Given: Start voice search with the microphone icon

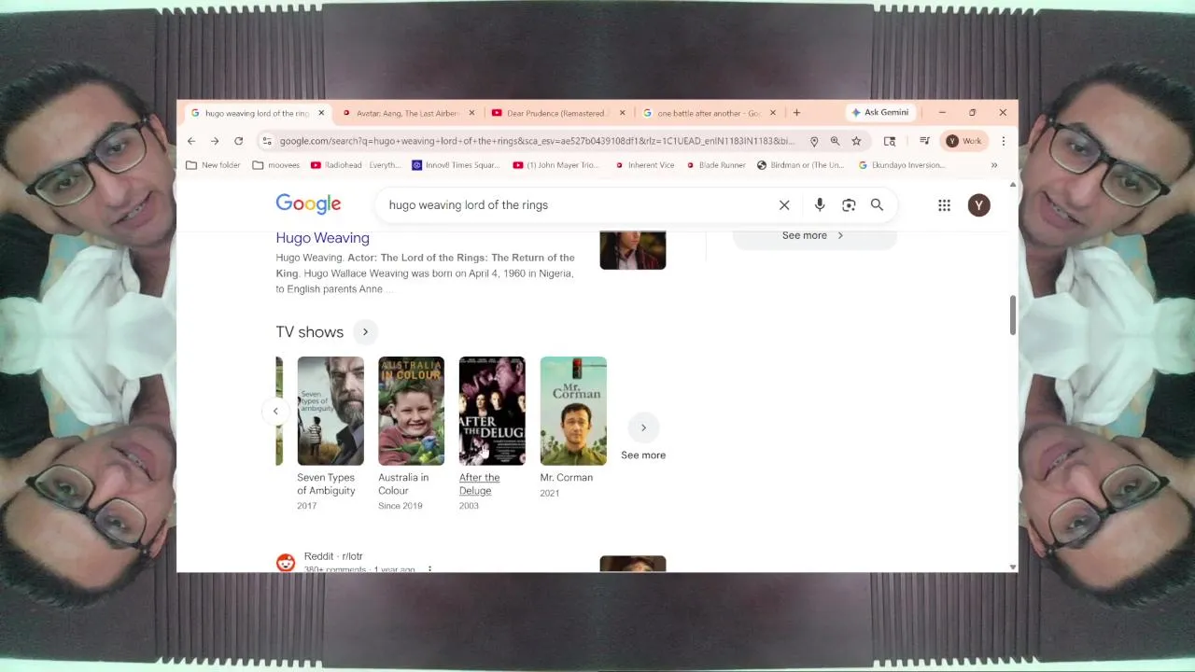Looking at the screenshot, I should [820, 205].
